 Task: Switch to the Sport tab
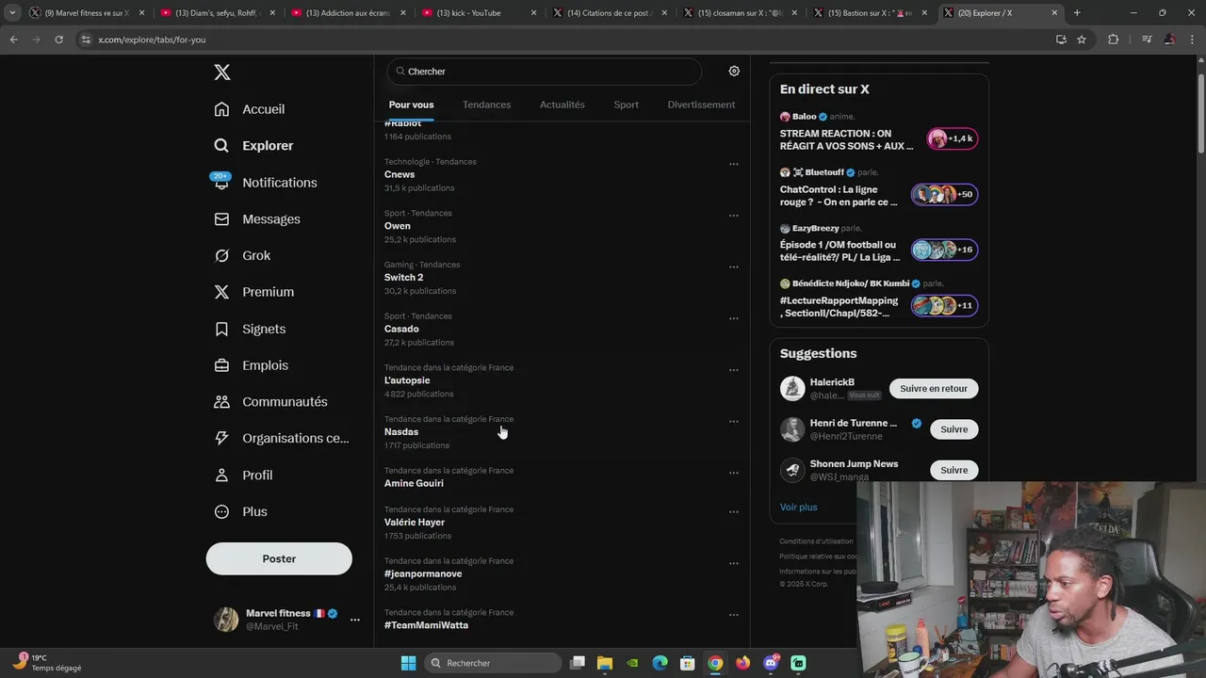(x=627, y=105)
